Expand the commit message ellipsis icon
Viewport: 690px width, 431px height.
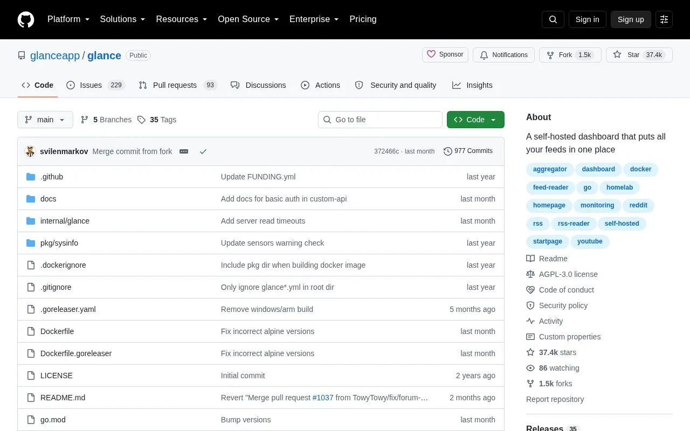tap(184, 151)
